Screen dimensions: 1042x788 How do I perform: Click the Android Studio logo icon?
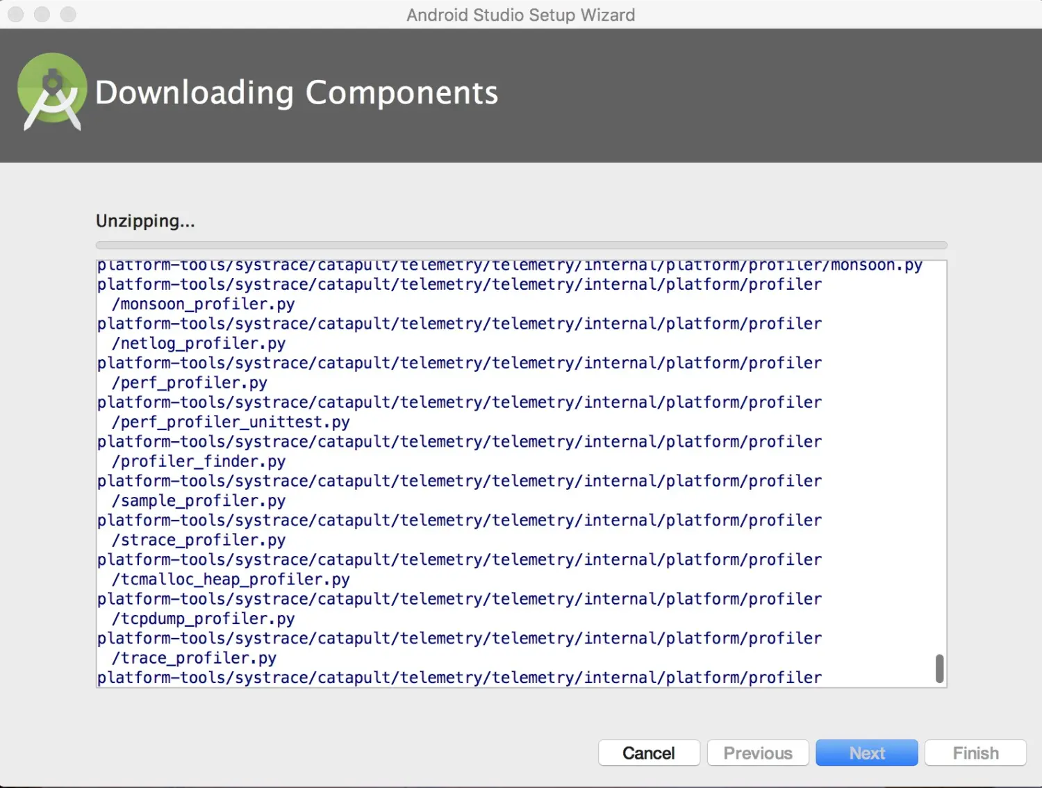point(52,91)
